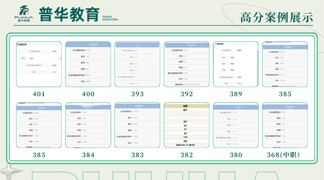
Task: Click 总分: 400 row in the 400 card
Action: coord(85,81)
